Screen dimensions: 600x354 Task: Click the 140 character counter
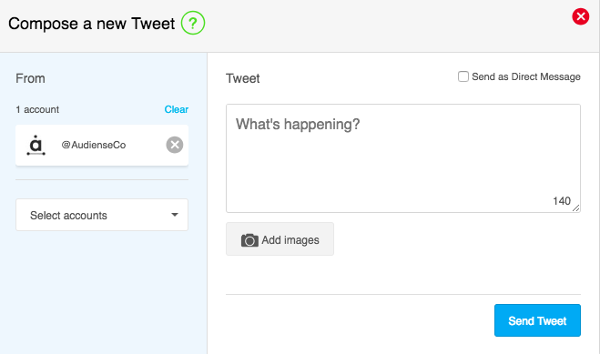pyautogui.click(x=562, y=201)
